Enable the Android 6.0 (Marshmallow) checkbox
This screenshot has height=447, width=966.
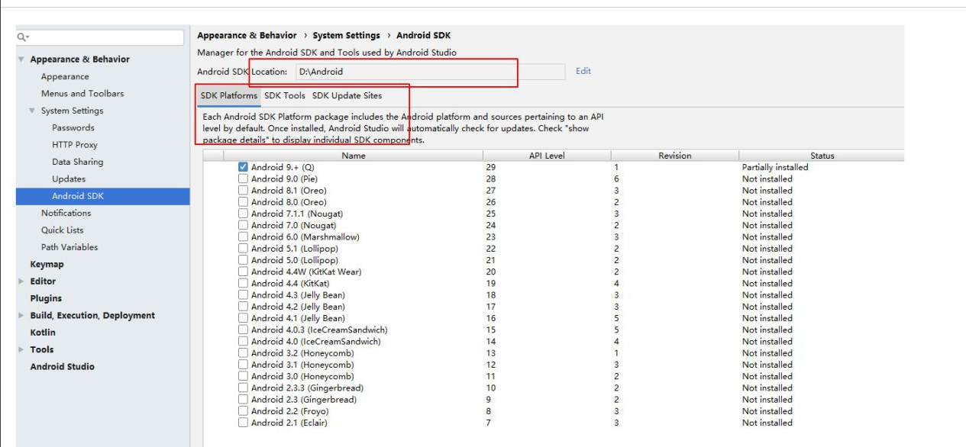pos(243,236)
